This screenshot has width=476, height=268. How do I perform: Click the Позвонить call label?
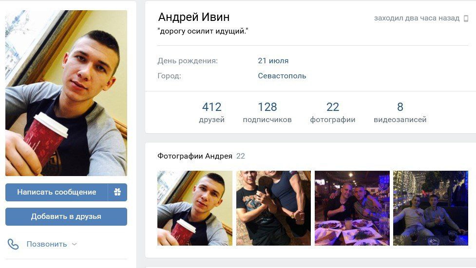pos(47,244)
